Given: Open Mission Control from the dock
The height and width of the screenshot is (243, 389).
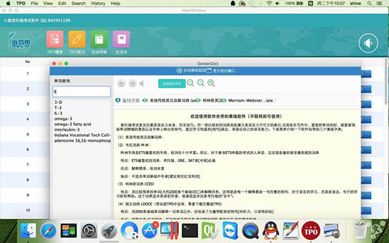Looking at the screenshot, I should click(69, 230).
